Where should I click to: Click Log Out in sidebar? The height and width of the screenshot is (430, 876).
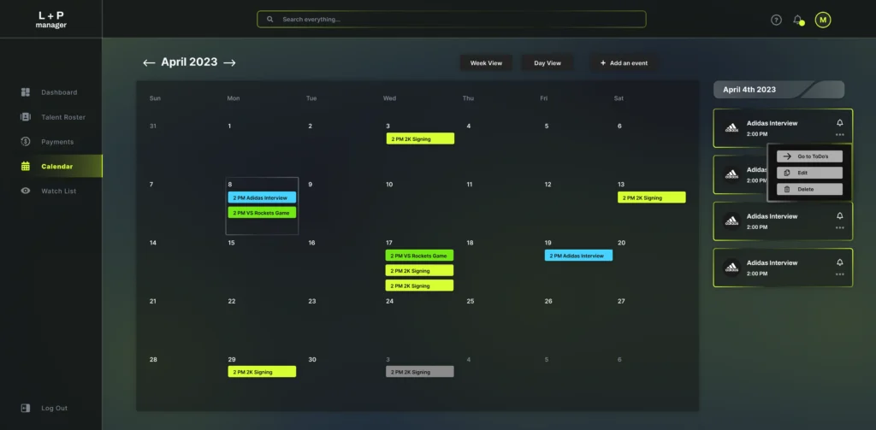44,409
